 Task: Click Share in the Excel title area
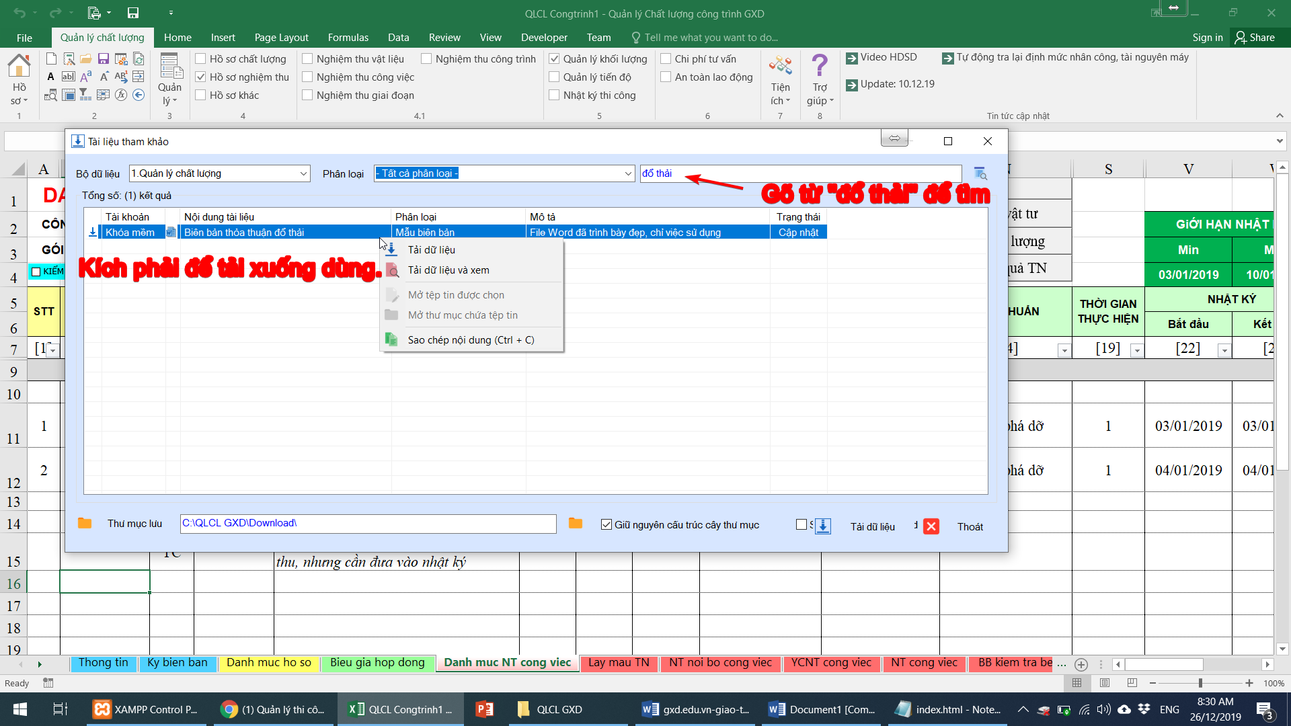1255,38
